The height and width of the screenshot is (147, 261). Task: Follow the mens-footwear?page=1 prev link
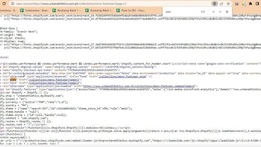[x=53, y=80]
